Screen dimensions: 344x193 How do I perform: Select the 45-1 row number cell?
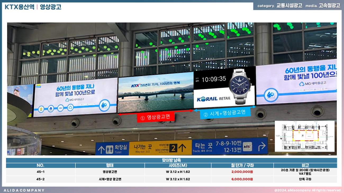tap(40, 172)
